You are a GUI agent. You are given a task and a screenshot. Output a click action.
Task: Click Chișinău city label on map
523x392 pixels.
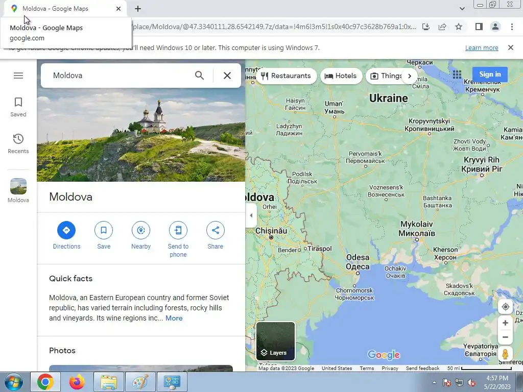271,231
